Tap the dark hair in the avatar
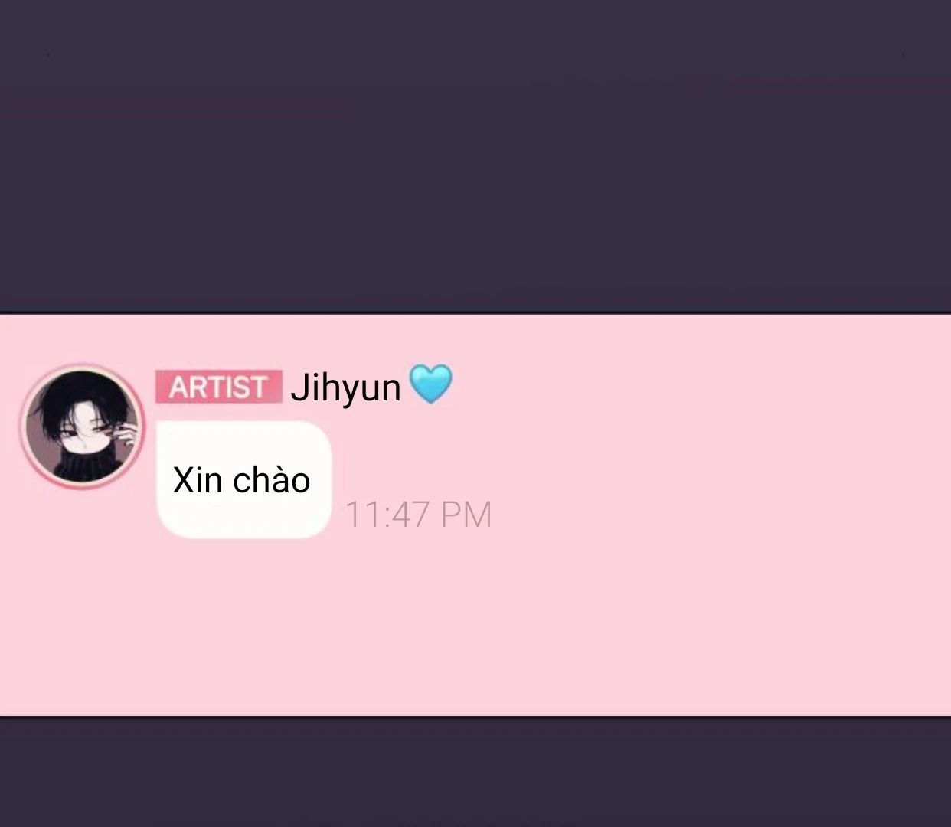This screenshot has width=951, height=827. (77, 398)
